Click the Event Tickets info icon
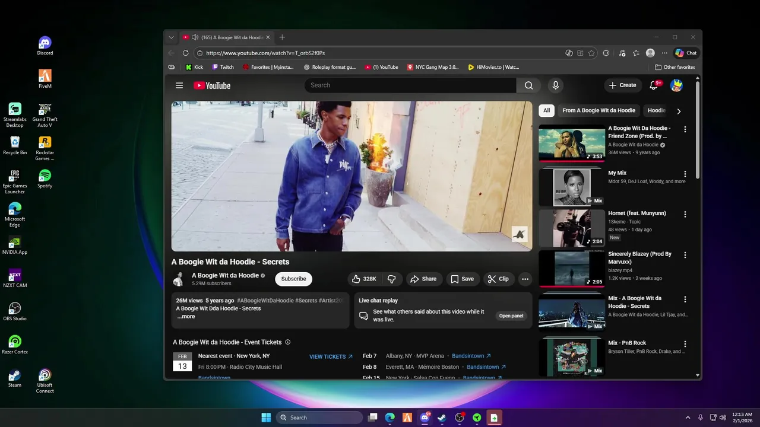 [x=288, y=342]
